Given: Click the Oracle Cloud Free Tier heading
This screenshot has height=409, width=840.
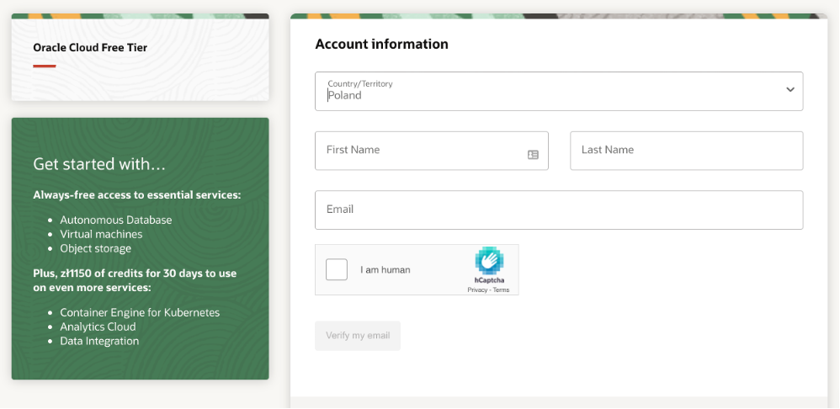Looking at the screenshot, I should [90, 48].
